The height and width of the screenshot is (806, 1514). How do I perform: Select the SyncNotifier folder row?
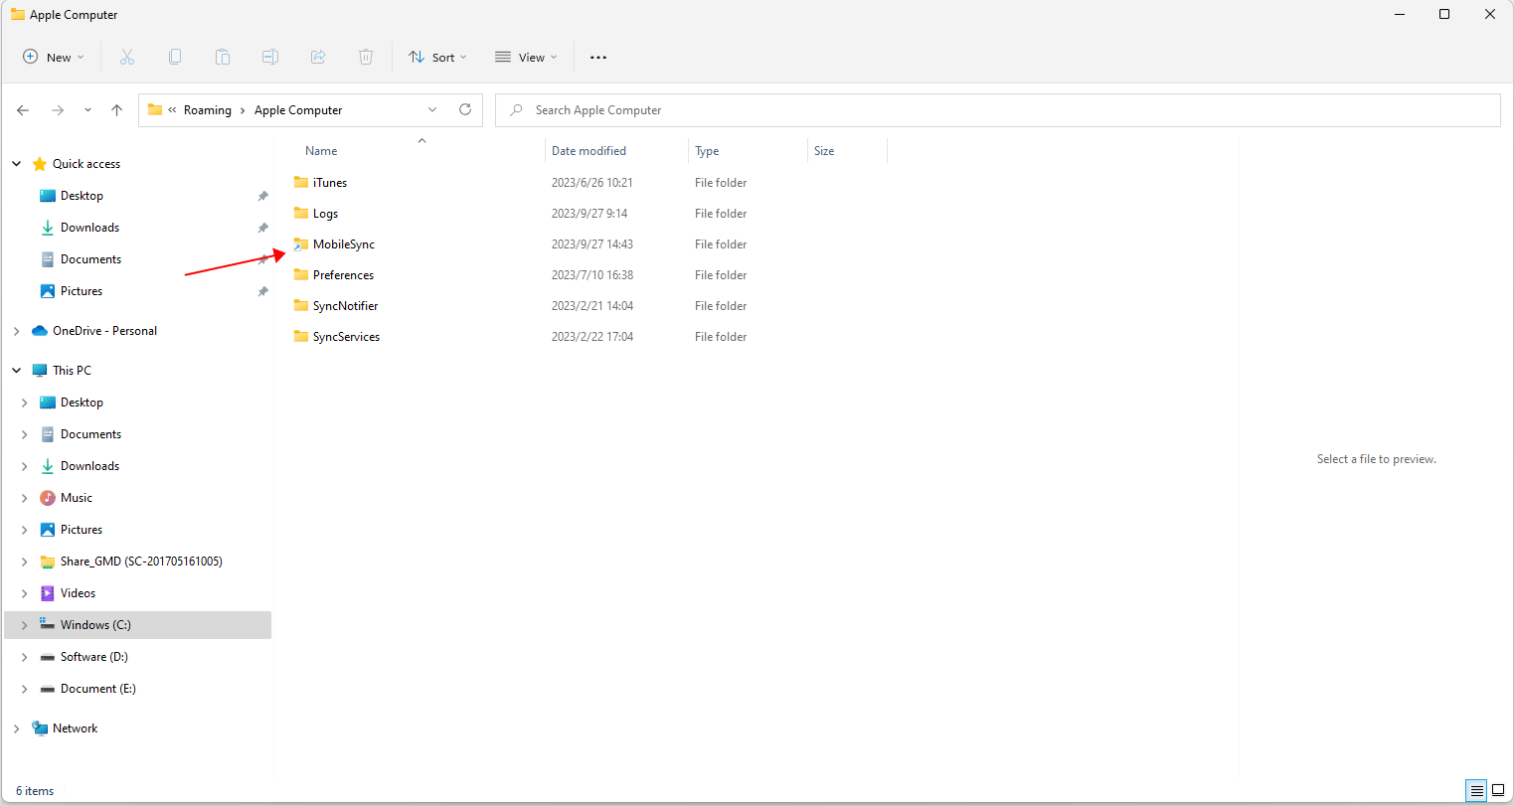[x=589, y=306]
